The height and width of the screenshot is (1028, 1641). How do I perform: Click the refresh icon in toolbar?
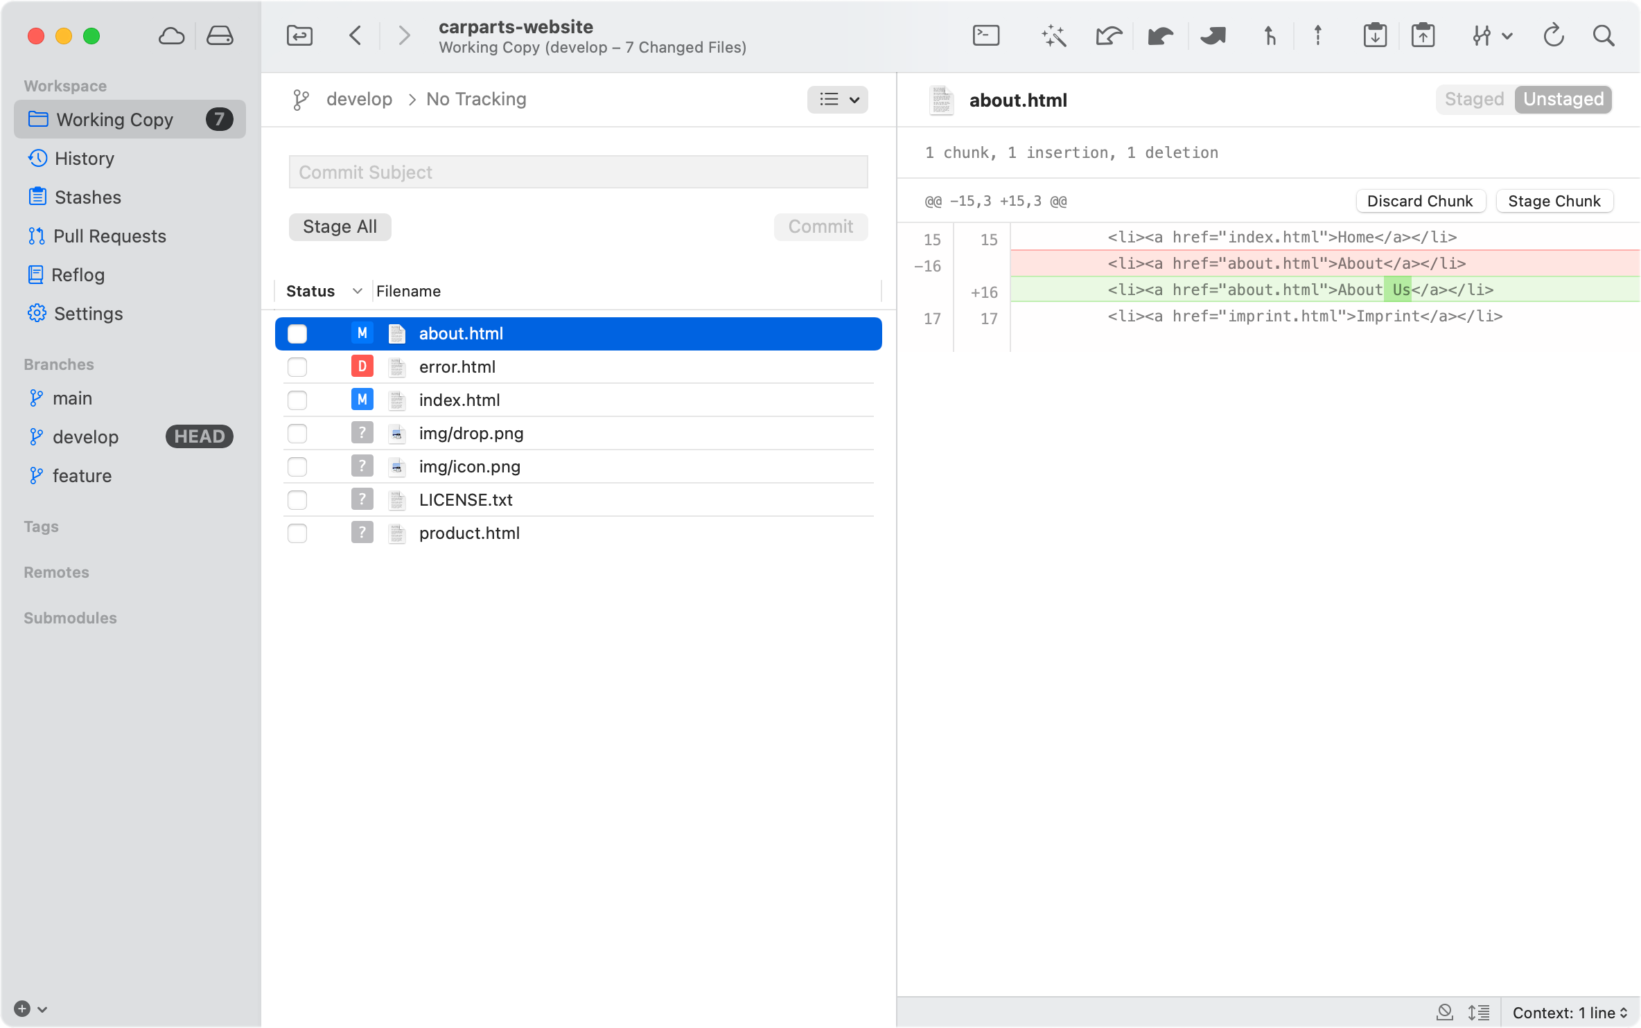[x=1554, y=35]
